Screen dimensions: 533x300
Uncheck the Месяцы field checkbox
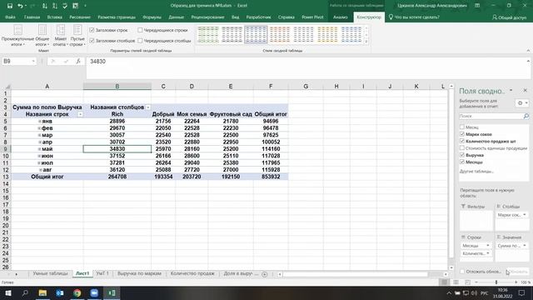[462, 162]
